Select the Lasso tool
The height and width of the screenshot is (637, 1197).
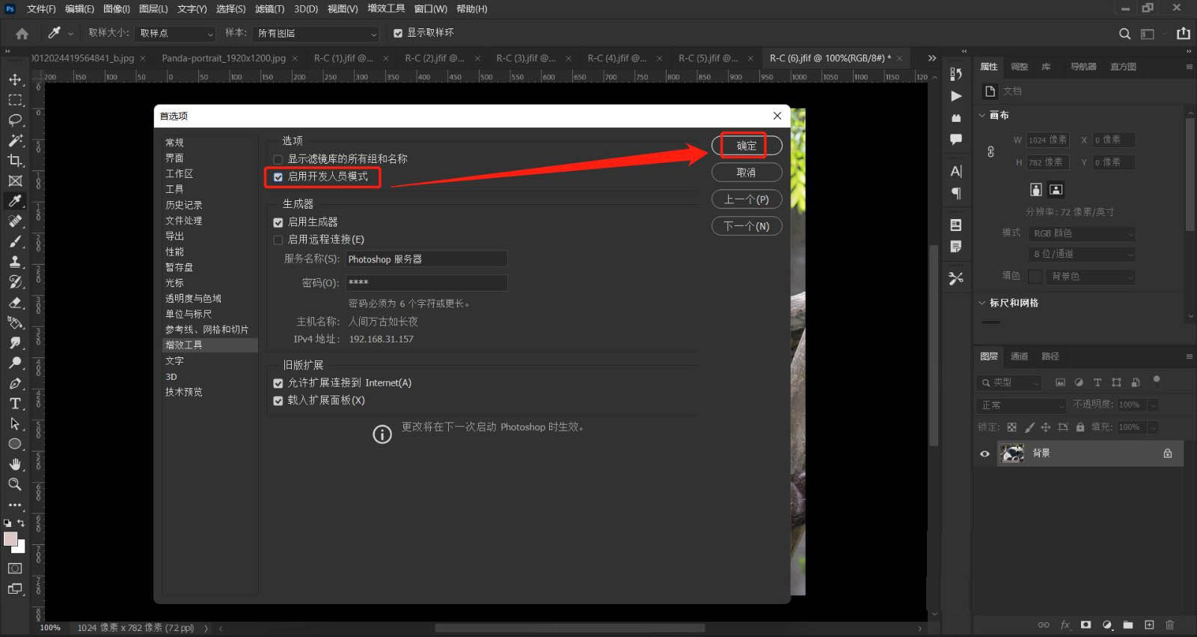(15, 120)
